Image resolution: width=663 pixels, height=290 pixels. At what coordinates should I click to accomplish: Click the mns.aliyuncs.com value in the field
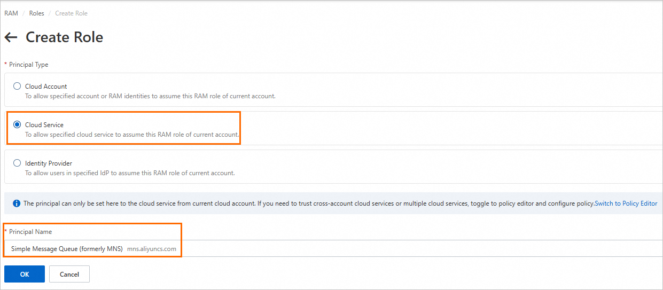(152, 249)
